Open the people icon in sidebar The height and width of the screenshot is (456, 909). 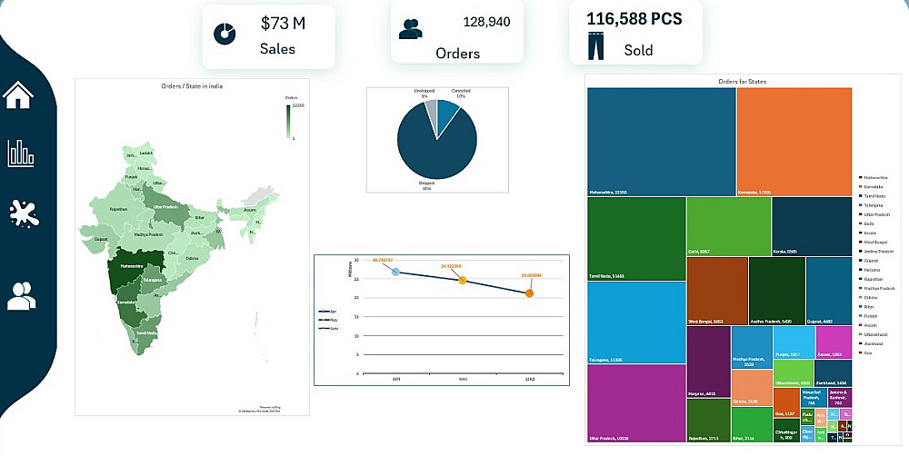[22, 296]
